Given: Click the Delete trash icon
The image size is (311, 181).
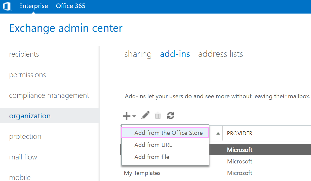Looking at the screenshot, I should [x=158, y=116].
